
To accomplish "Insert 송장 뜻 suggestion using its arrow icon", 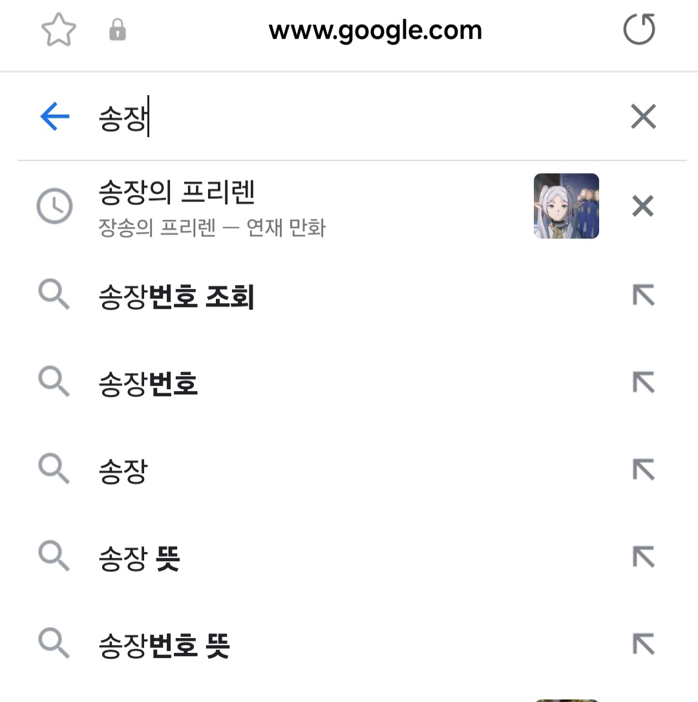I will click(643, 557).
